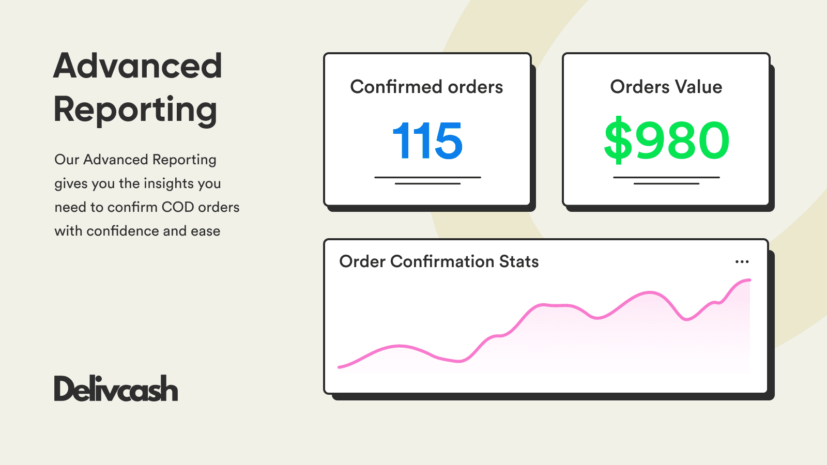This screenshot has height=465, width=827.
Task: Click the Advanced Reporting headline
Action: 137,88
